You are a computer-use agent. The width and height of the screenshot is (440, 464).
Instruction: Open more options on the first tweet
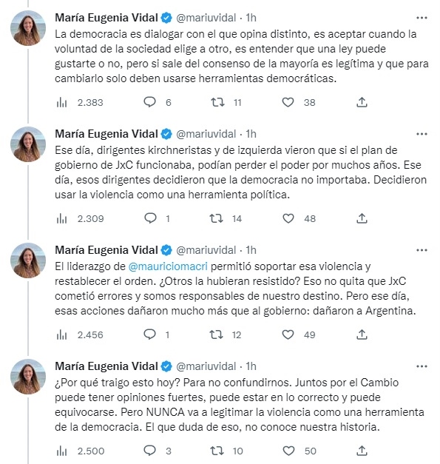point(422,18)
